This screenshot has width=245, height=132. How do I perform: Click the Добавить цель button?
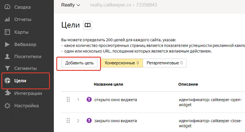(x=79, y=63)
